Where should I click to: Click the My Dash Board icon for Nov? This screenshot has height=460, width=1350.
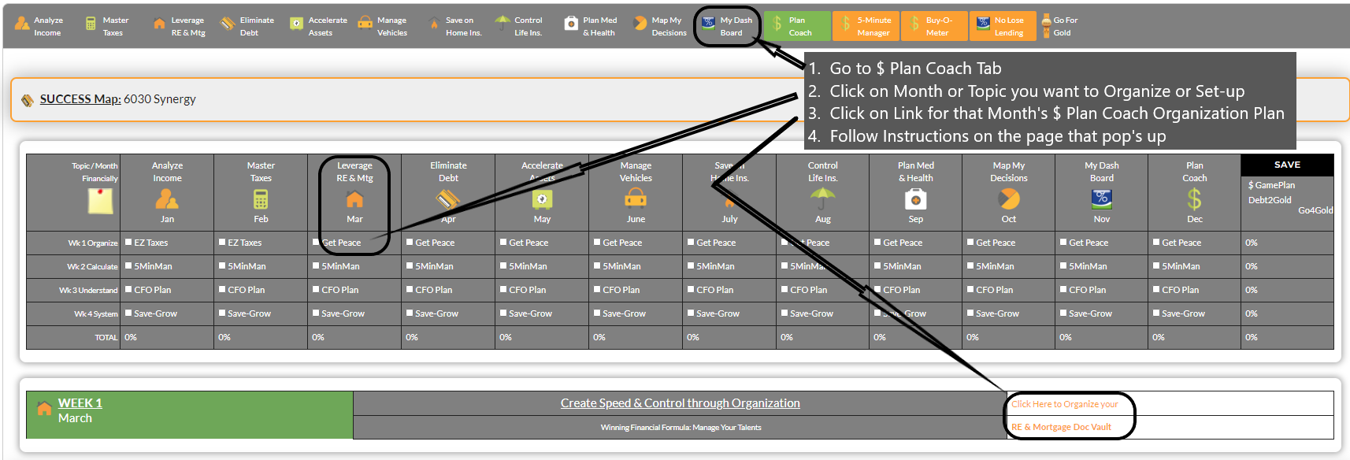[1101, 198]
